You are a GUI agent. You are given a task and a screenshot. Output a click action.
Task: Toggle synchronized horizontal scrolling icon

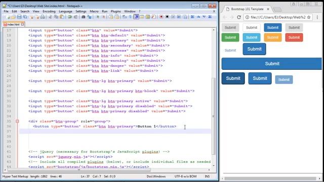pos(117,17)
